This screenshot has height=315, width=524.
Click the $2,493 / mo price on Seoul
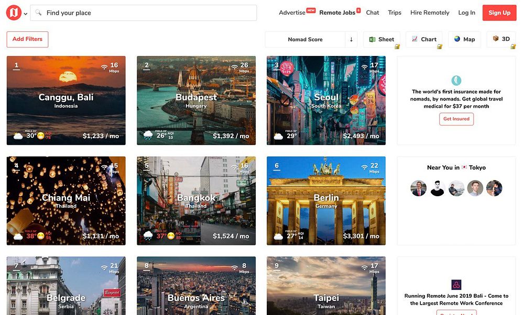coord(361,136)
